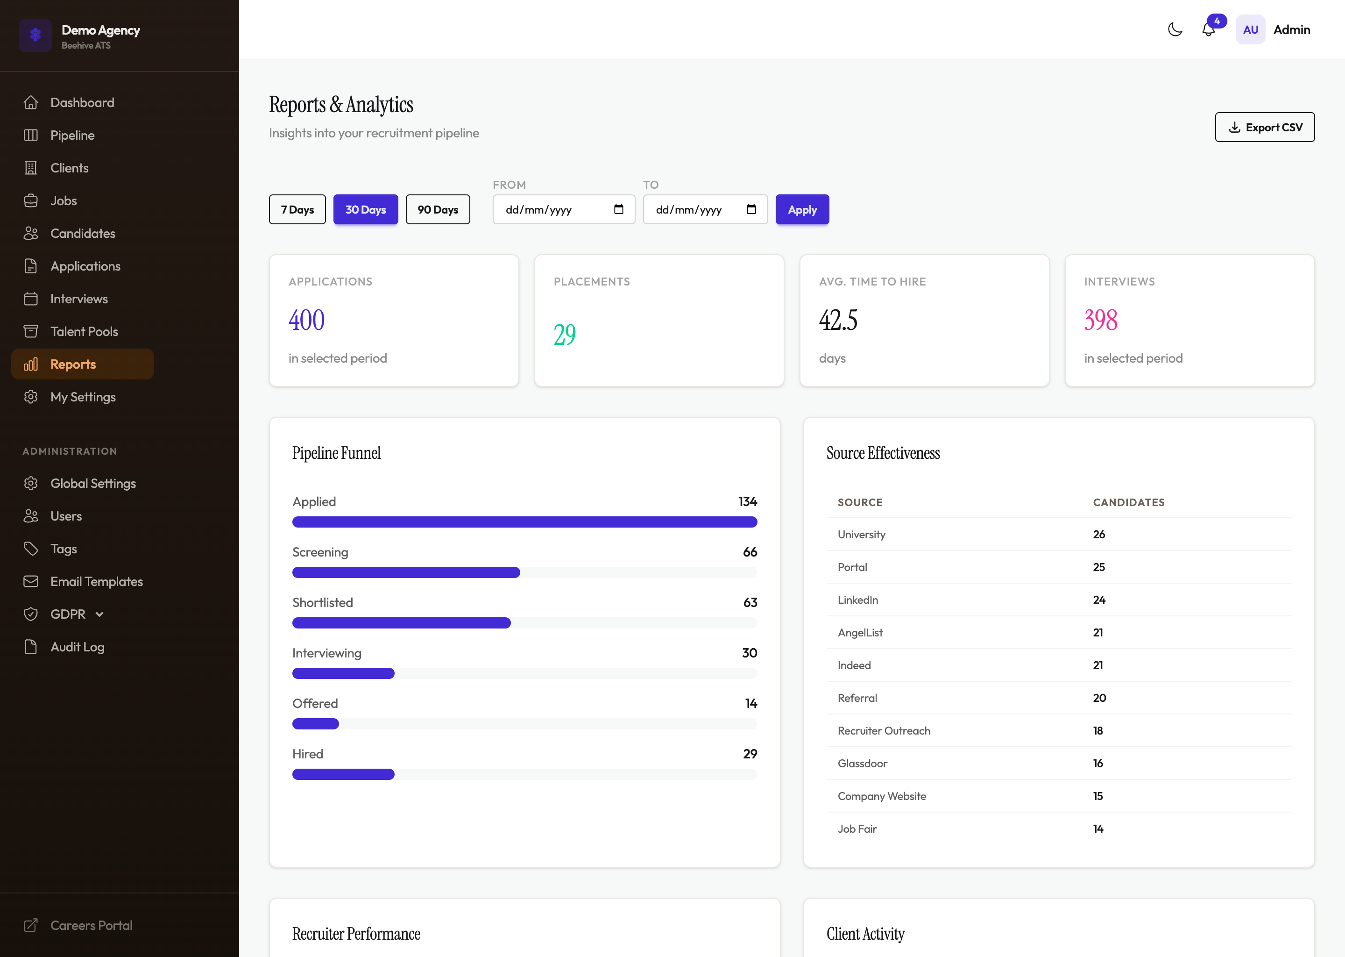Open Candidates via the people icon
The width and height of the screenshot is (1345, 957).
(31, 233)
